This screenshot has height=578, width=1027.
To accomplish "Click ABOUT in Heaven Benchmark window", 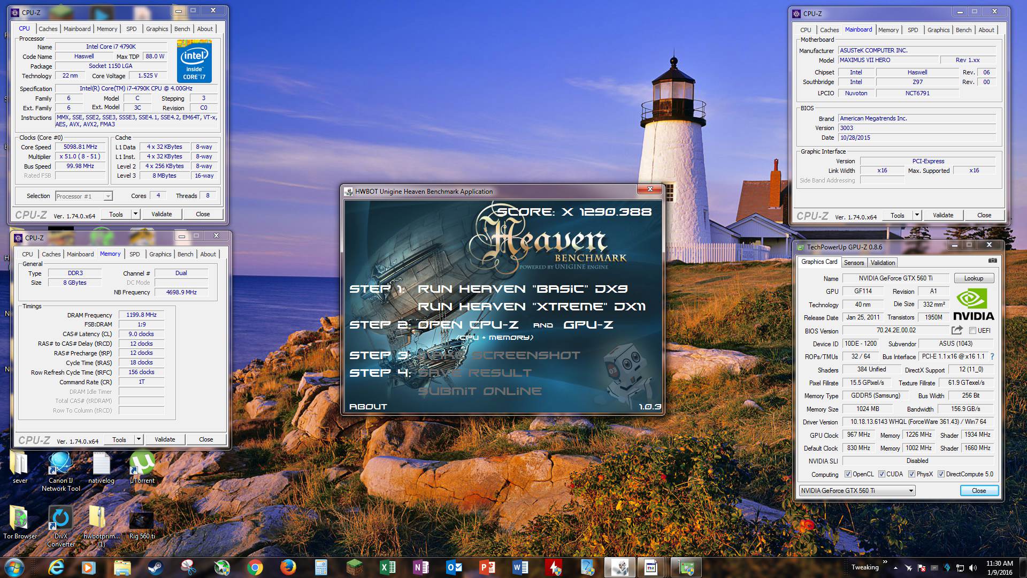I will 368,407.
